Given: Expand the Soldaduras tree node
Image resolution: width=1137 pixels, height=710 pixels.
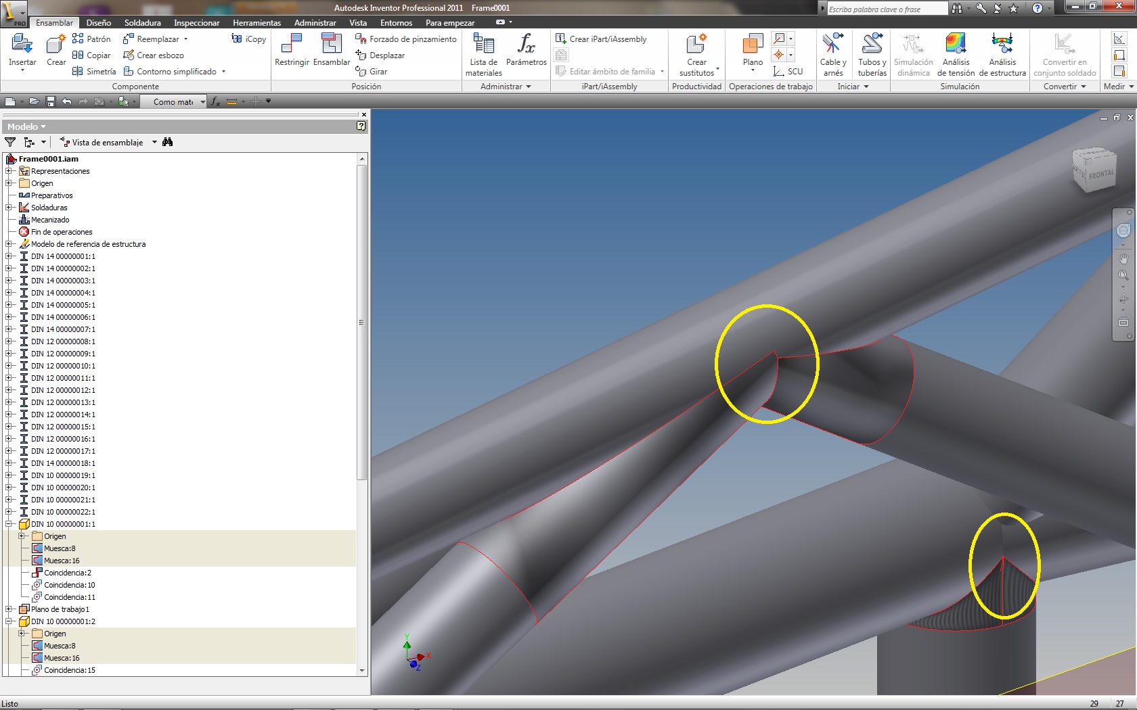Looking at the screenshot, I should (9, 208).
